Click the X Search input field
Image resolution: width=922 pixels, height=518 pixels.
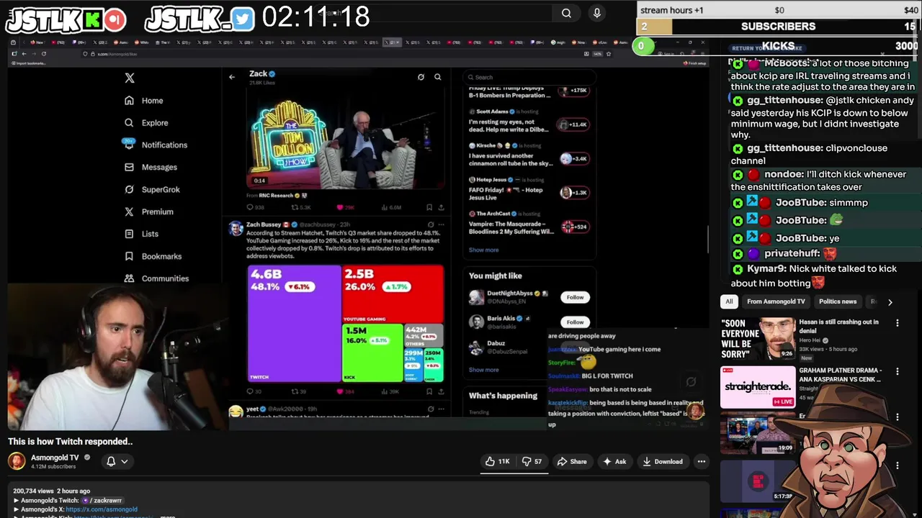pos(529,77)
